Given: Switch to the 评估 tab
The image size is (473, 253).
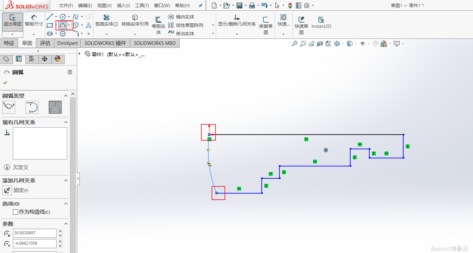Looking at the screenshot, I should coord(45,43).
